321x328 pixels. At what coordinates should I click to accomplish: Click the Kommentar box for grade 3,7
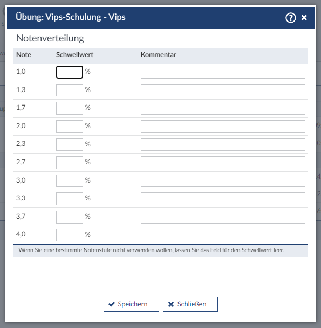[x=223, y=217]
